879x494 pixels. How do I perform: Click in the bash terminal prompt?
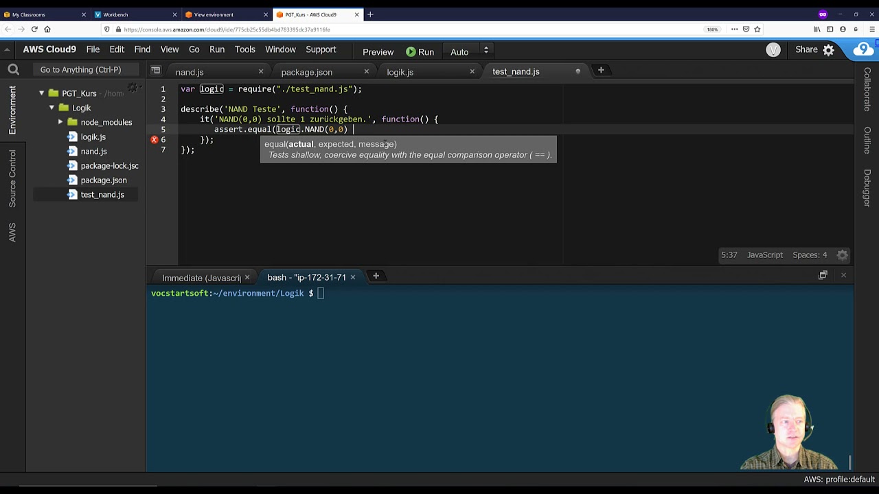(x=321, y=293)
